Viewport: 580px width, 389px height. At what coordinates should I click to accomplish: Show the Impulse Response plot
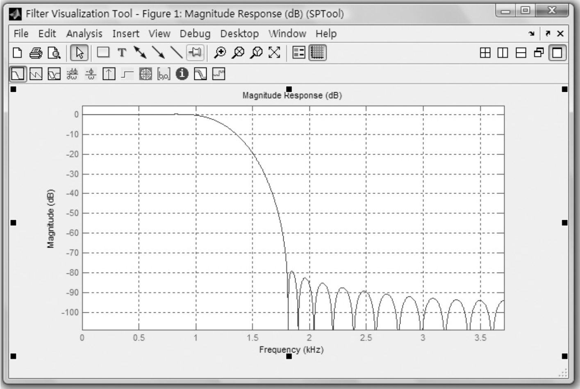coord(109,74)
